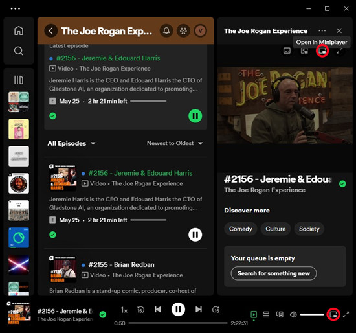Toggle Now Playing view green icon
Viewport: 356px width, 333px height.
click(x=254, y=315)
